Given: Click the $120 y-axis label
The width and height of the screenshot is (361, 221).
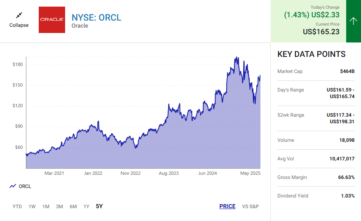Looking at the screenshot, I should pyautogui.click(x=18, y=106).
